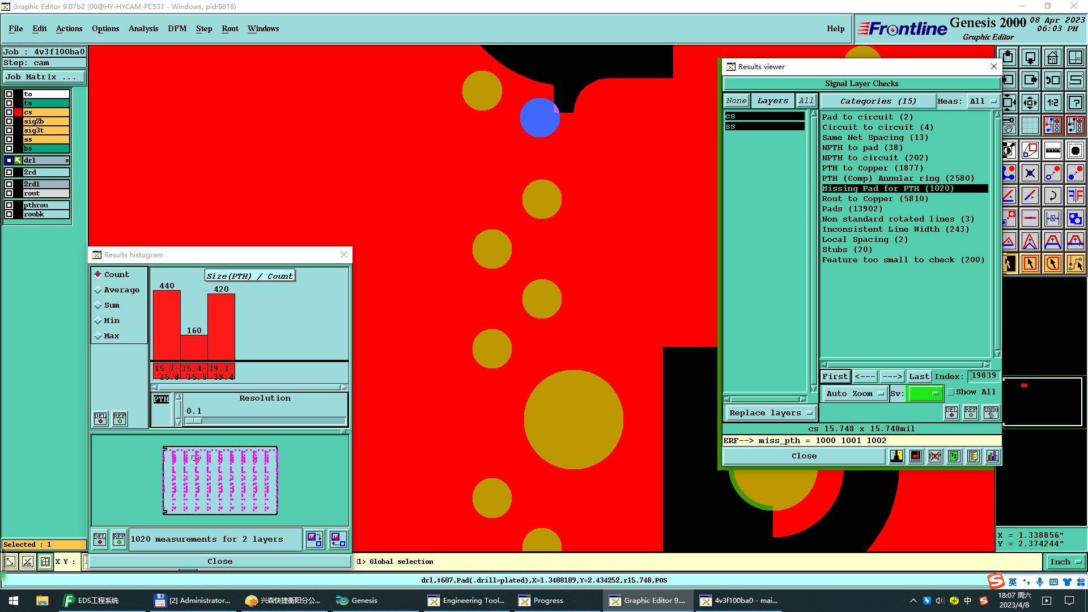Viewport: 1088px width, 612px height.
Task: Click the Last result navigation button
Action: [x=919, y=377]
